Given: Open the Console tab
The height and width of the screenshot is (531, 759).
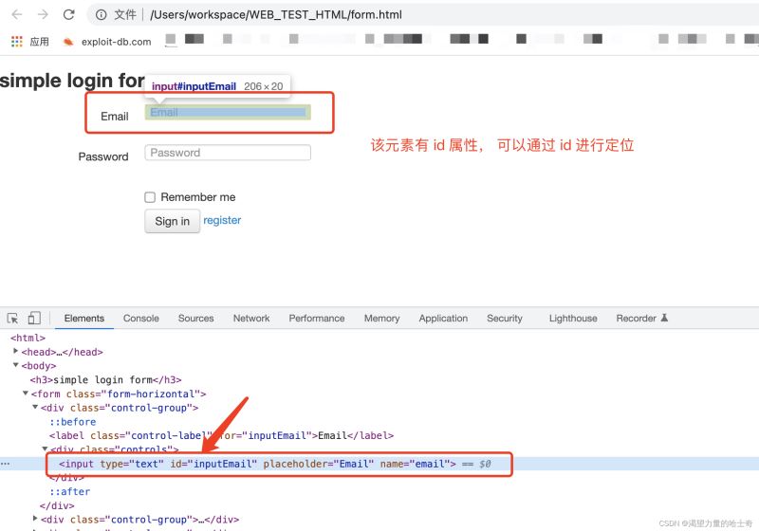Looking at the screenshot, I should coord(140,319).
